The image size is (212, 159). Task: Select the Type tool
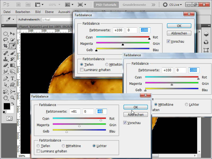coord(12,78)
